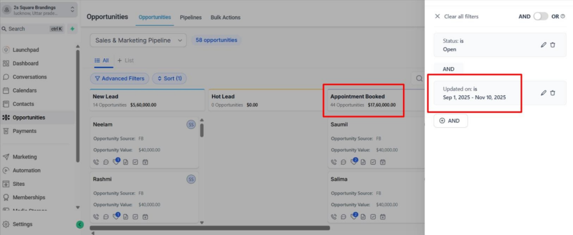Open Sites in sidebar
Screen dimensions: 573x235
[x=19, y=184]
